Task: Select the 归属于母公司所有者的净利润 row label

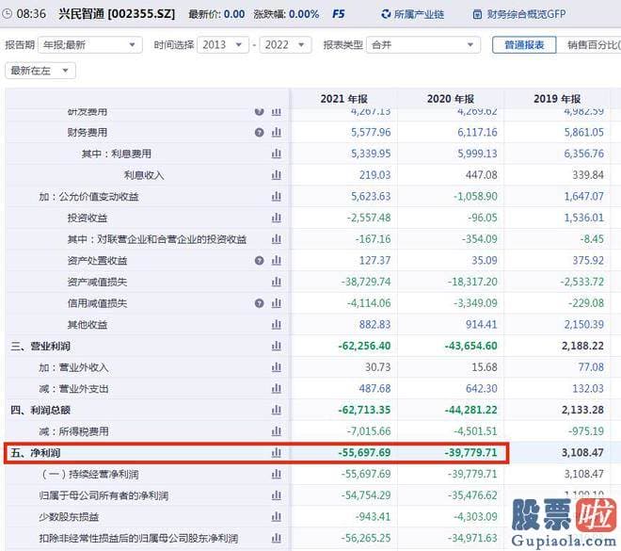Action: point(103,495)
